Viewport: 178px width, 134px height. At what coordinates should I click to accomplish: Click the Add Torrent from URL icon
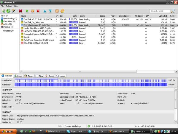[x=8, y=11]
